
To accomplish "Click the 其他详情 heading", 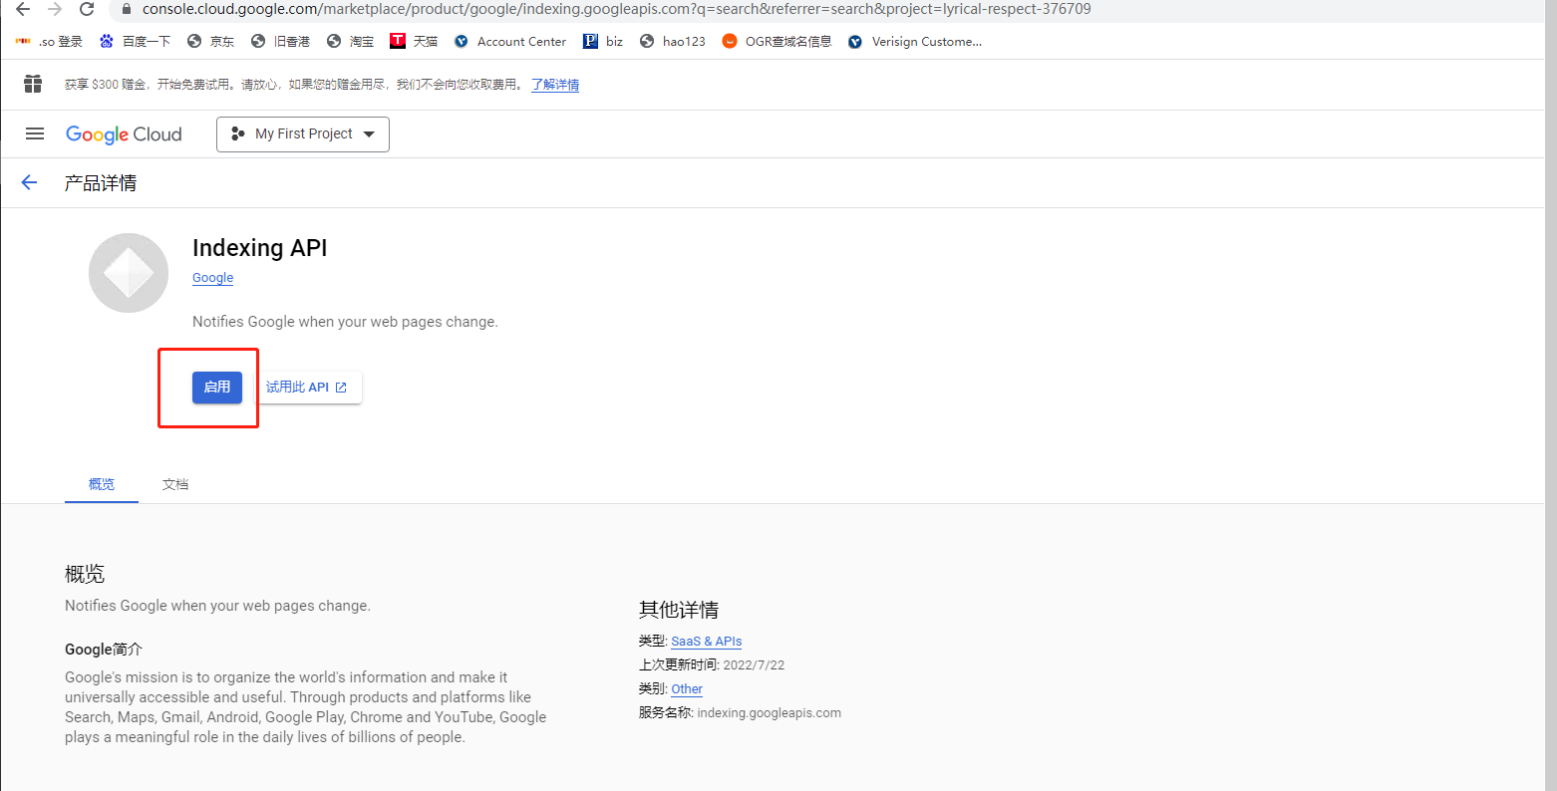I will 679,610.
